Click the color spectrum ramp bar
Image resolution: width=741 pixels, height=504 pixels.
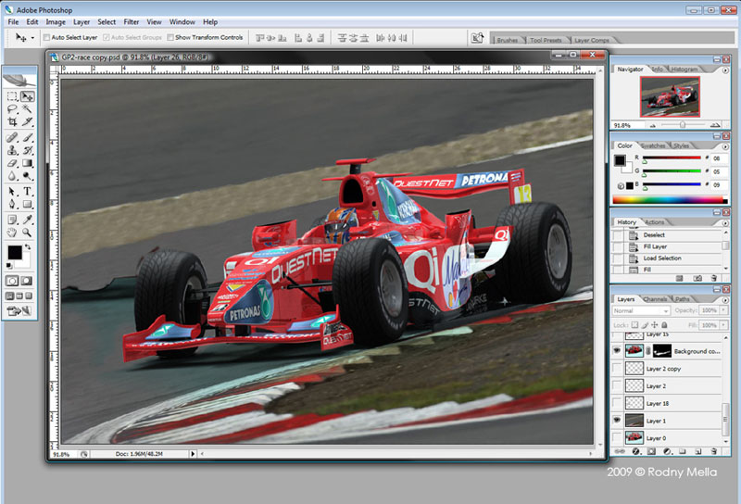point(670,199)
